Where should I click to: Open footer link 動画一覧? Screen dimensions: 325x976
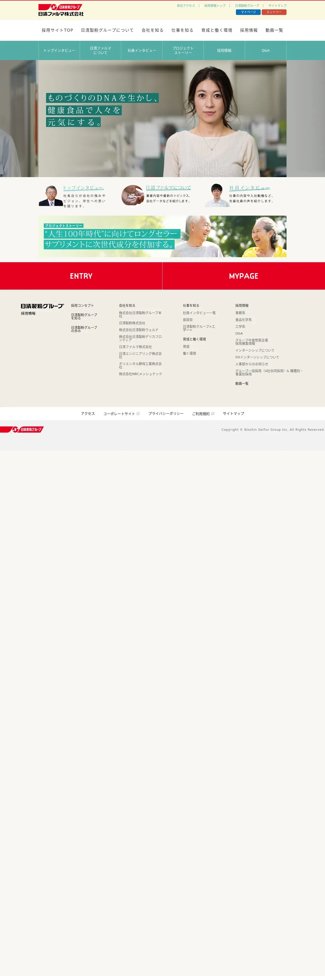click(242, 384)
